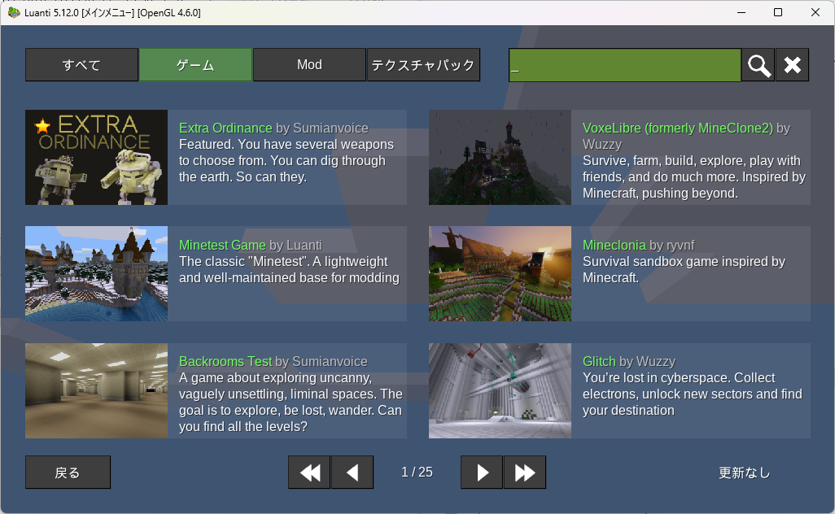The height and width of the screenshot is (514, 835).
Task: Click the Glitch title link
Action: click(599, 362)
